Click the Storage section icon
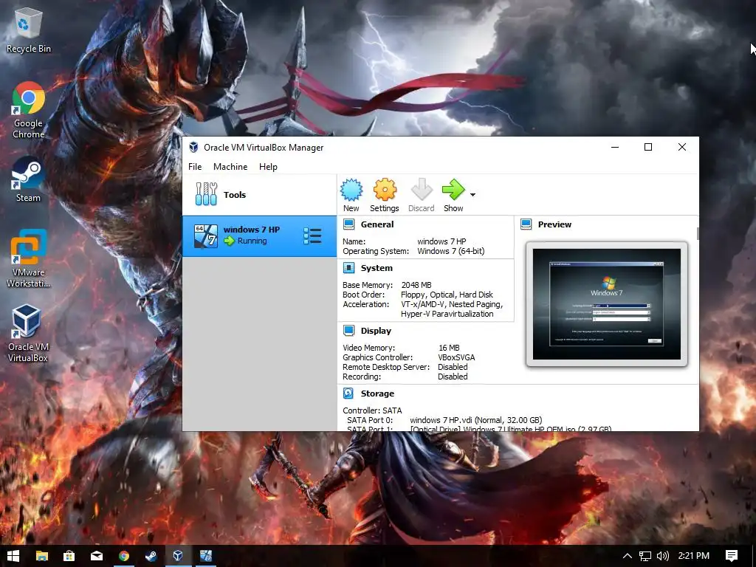 click(348, 394)
